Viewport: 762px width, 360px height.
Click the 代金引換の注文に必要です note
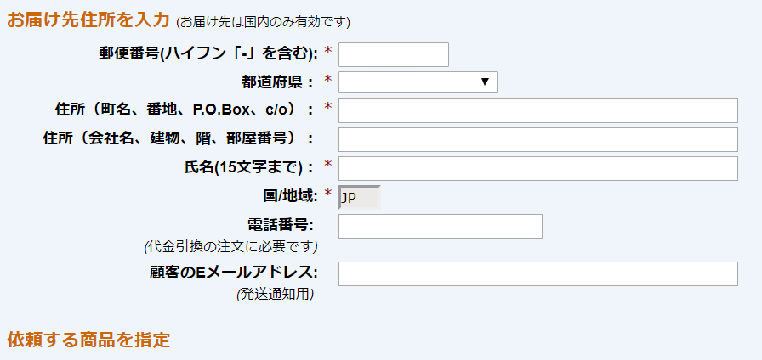coord(230,246)
